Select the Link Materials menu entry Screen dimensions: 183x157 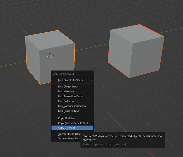click(x=72, y=91)
